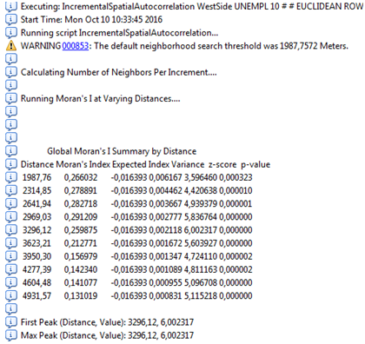This screenshot has height=344, width=365.
Task: Select Moran's Index value 0,266032
Action: pos(81,177)
